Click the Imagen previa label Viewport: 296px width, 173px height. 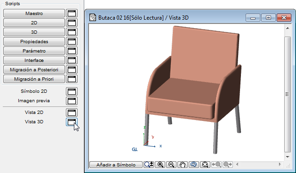34,101
